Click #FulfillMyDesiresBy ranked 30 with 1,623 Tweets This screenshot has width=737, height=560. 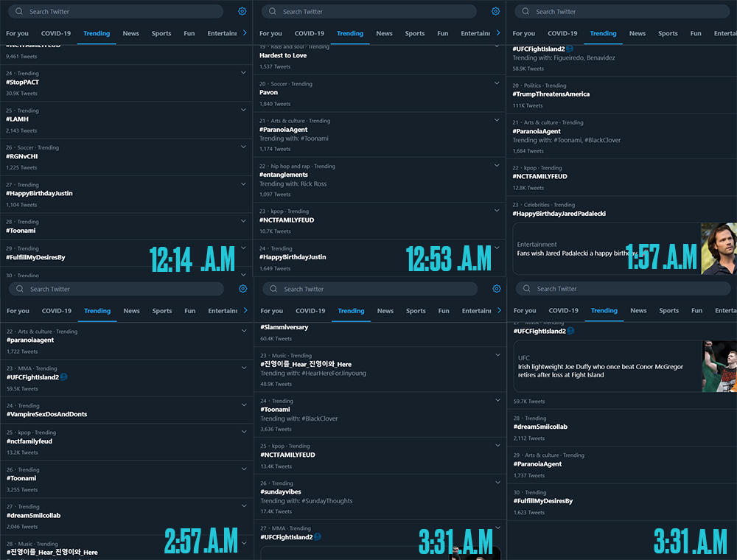point(543,501)
